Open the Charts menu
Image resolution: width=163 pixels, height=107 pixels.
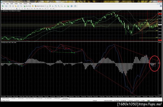(16, 4)
